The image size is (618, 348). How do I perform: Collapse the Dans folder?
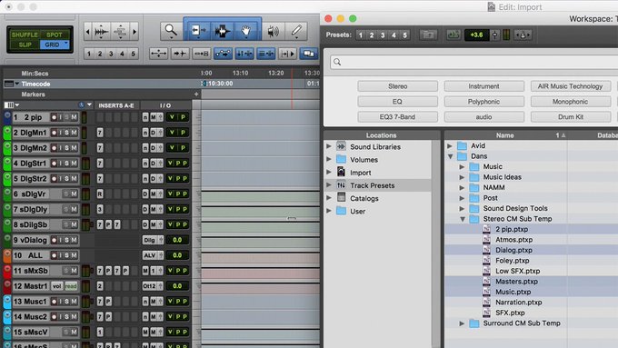pos(450,156)
